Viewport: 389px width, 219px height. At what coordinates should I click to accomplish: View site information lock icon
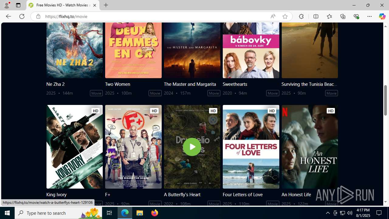coord(38,16)
